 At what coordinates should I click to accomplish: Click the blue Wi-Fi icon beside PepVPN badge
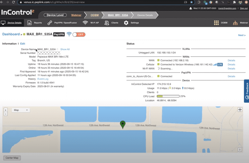pos(69,34)
